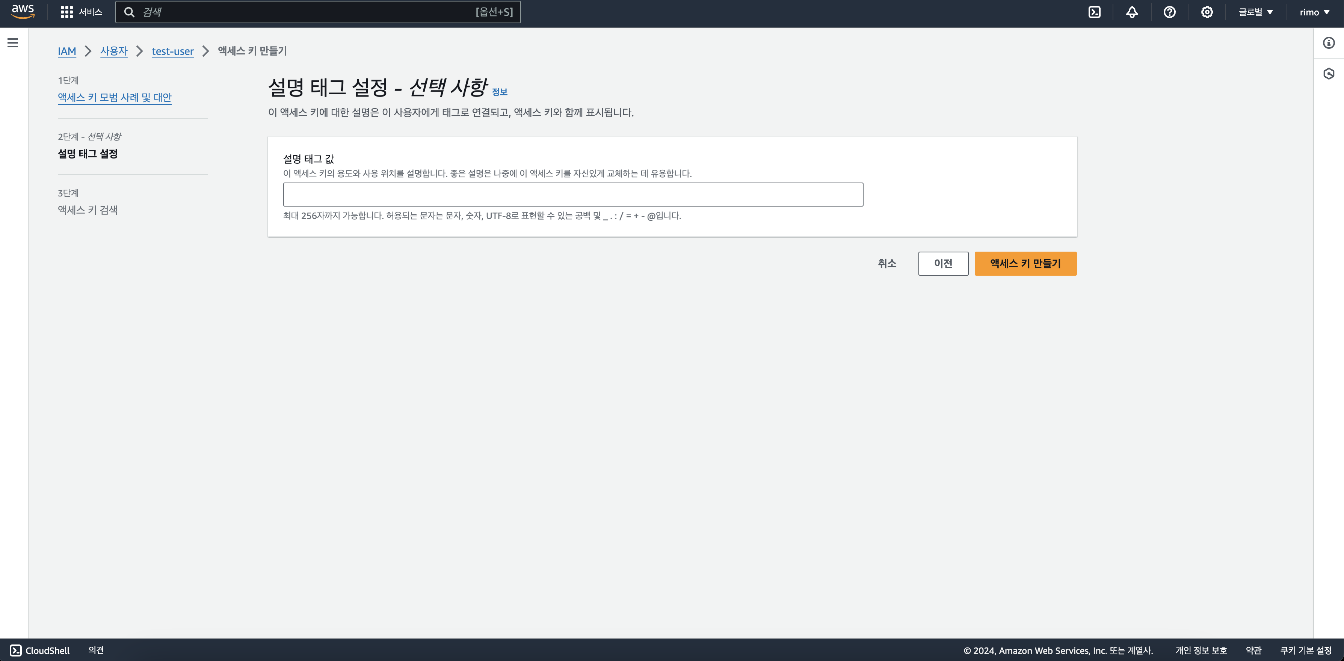1344x661 pixels.
Task: Click the hexagon icon in right sidebar
Action: coord(1328,74)
